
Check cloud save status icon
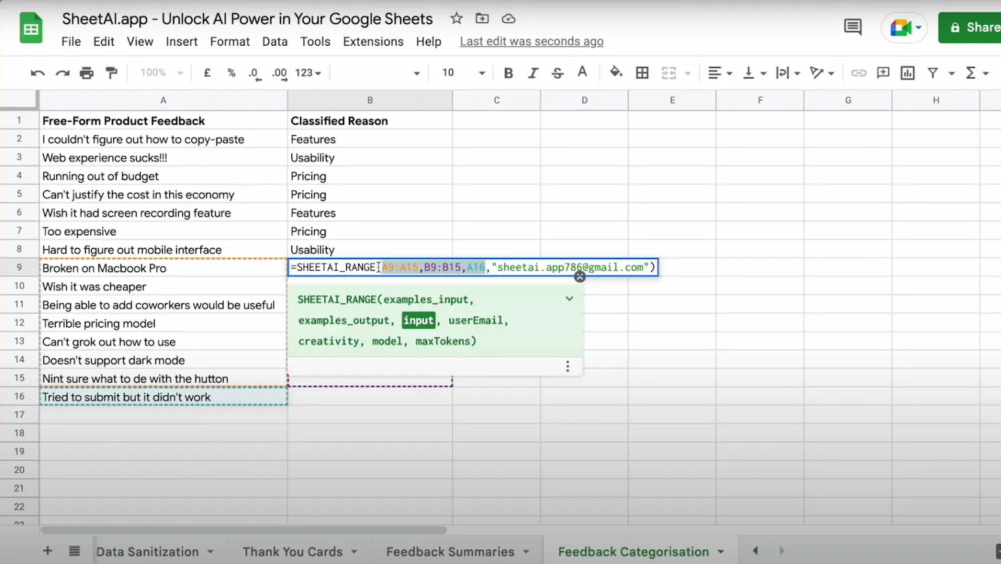point(508,19)
